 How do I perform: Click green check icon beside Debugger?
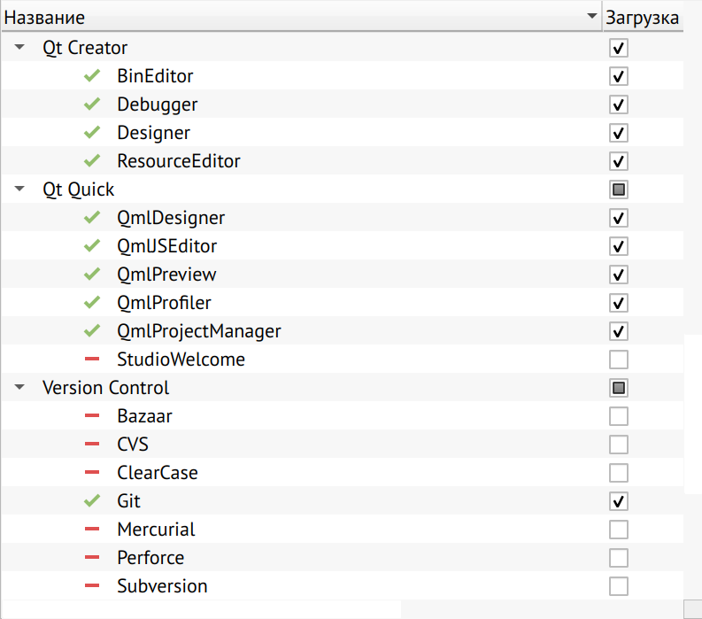point(92,104)
